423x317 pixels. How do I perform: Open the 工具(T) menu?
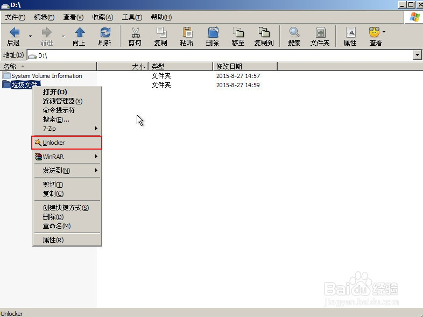click(x=132, y=17)
